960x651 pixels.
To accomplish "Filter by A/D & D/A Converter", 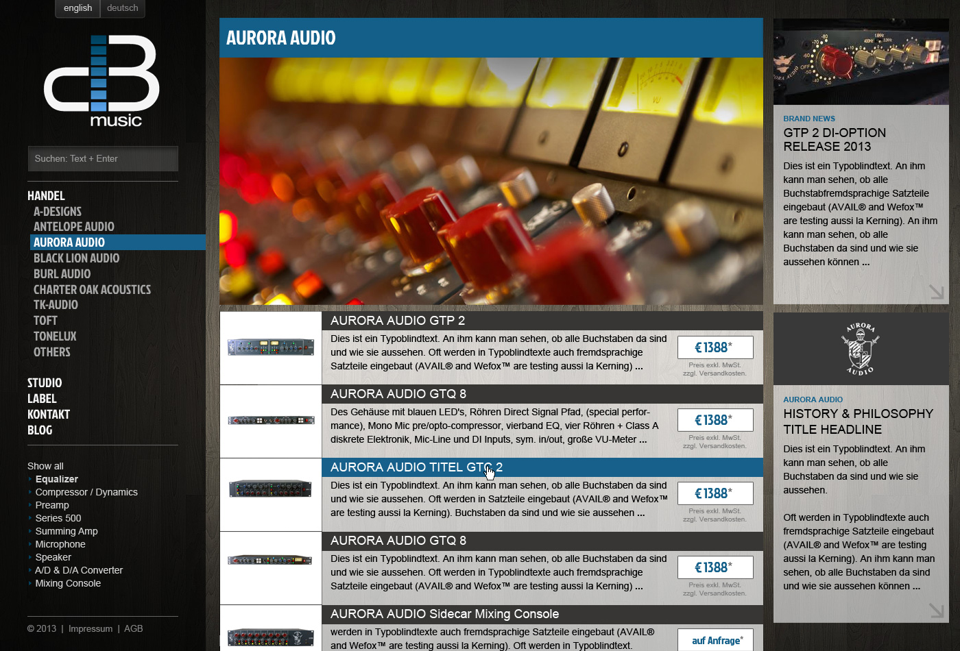I will [79, 570].
